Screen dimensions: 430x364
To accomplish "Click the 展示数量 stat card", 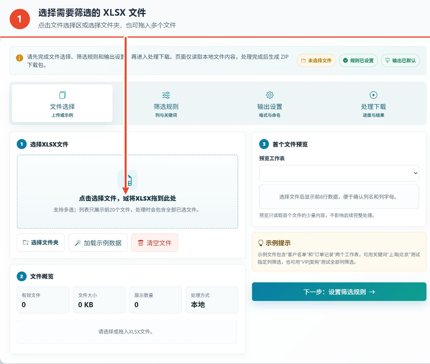I will 156,300.
